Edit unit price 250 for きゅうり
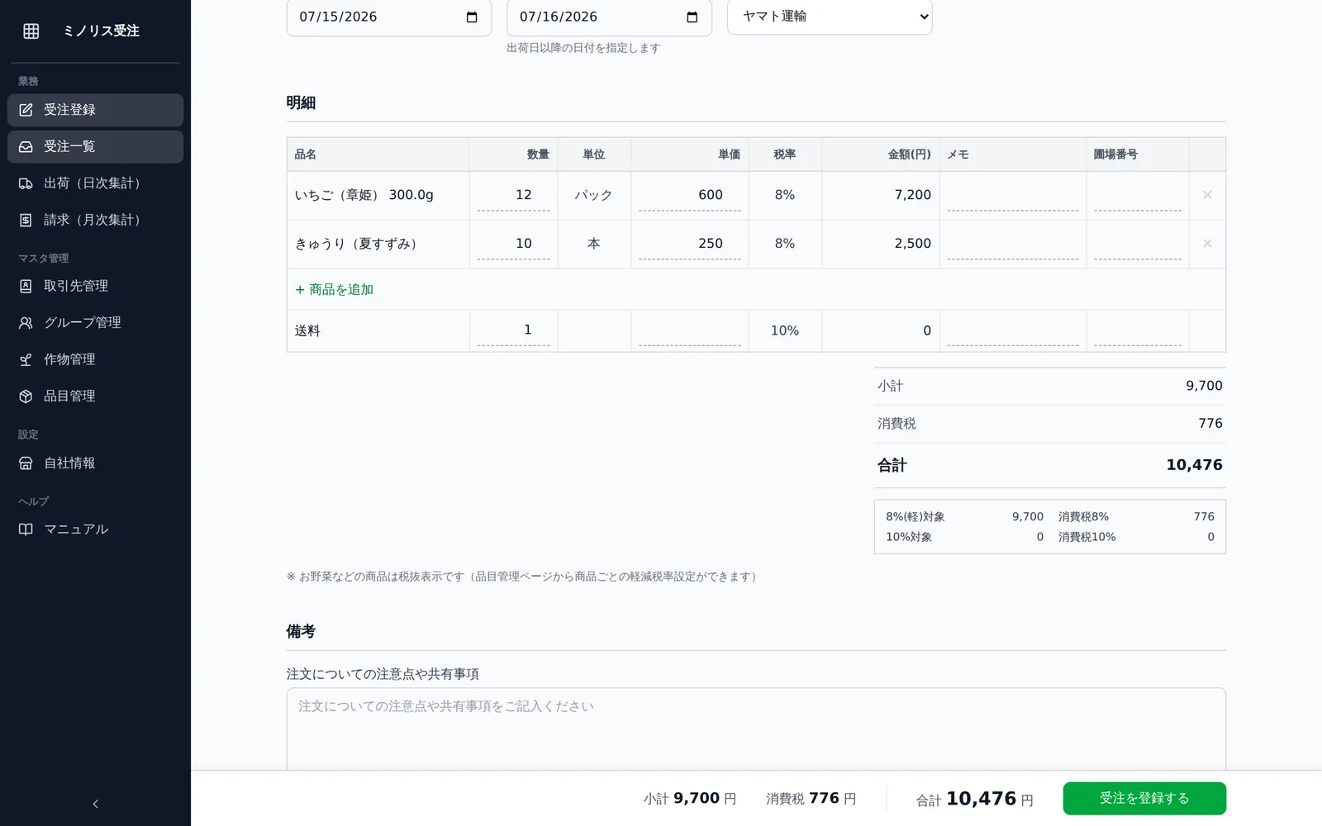 tap(689, 244)
